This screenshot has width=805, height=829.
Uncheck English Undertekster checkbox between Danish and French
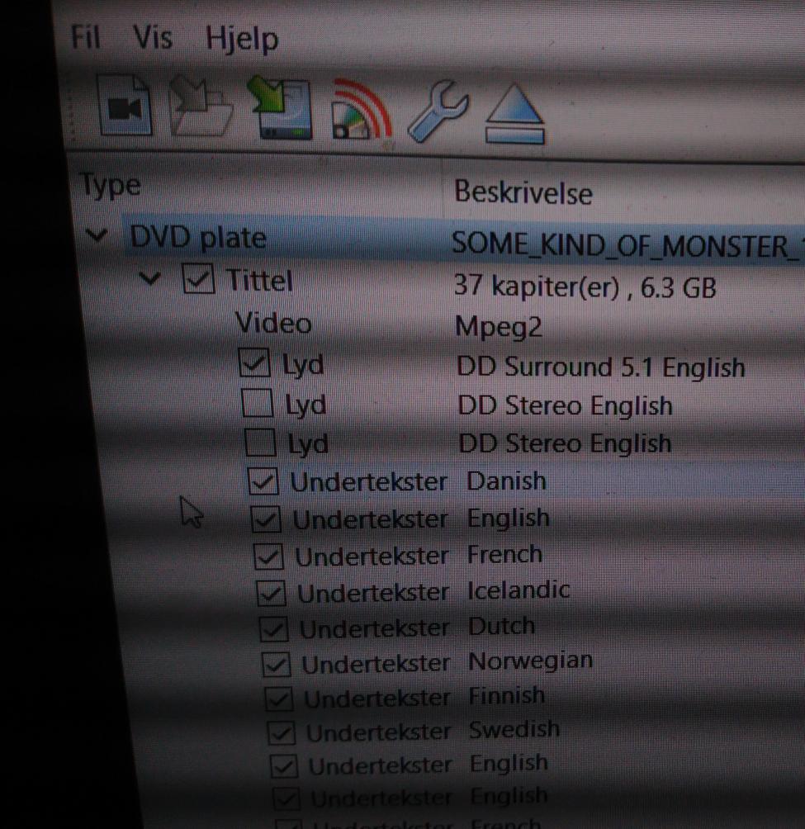[266, 519]
